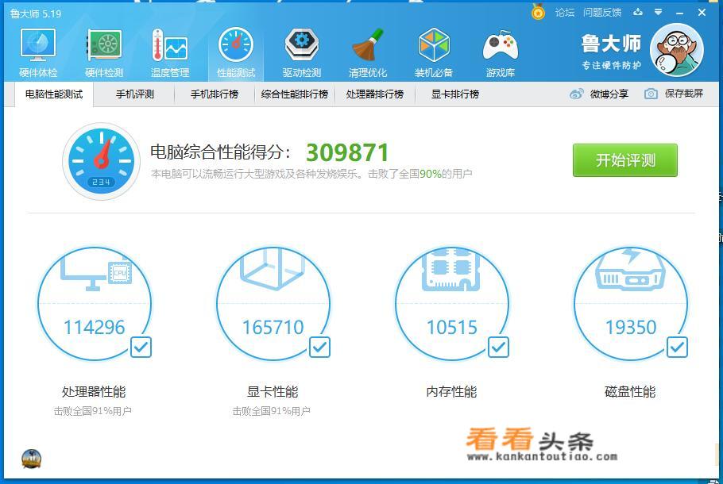Click the 鲁大师 mascot avatar
The image size is (723, 484).
click(676, 50)
